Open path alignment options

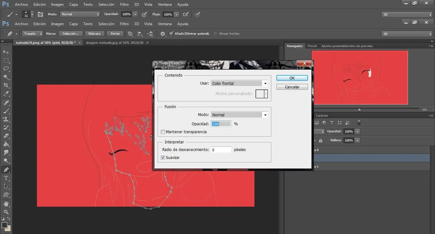click(140, 34)
